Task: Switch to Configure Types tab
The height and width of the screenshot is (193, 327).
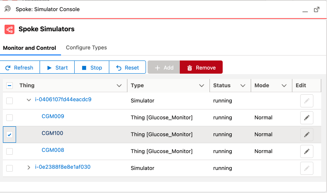Action: tap(86, 48)
